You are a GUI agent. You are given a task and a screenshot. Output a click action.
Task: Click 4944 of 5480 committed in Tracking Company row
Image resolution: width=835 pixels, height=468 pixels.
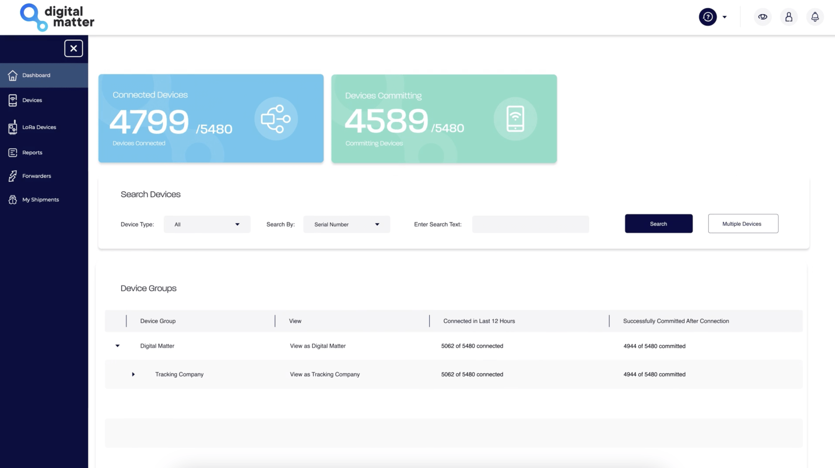654,374
